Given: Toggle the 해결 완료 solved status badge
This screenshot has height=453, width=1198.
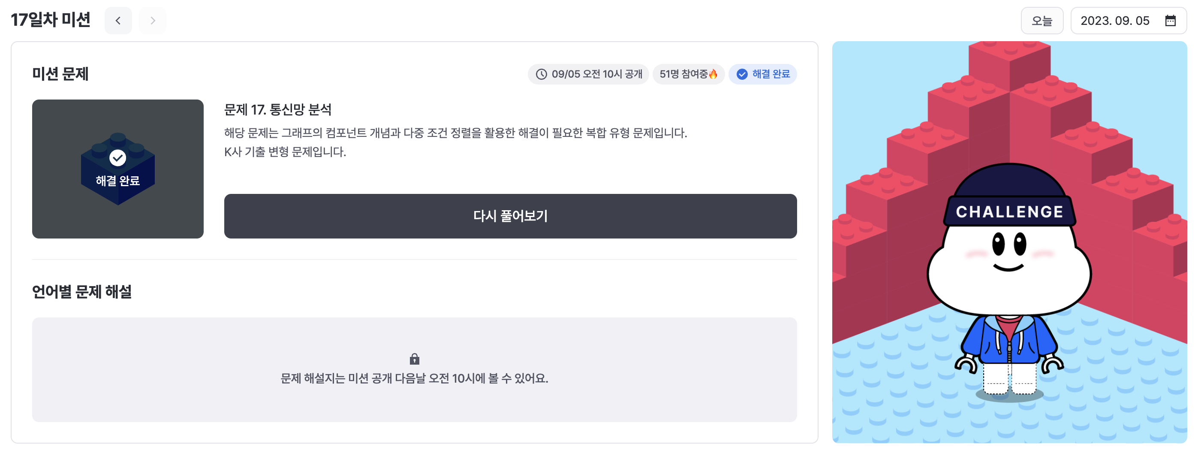Looking at the screenshot, I should 763,74.
